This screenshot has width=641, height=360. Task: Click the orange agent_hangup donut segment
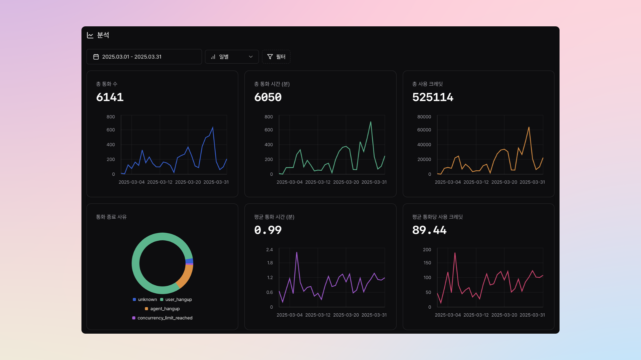187,275
